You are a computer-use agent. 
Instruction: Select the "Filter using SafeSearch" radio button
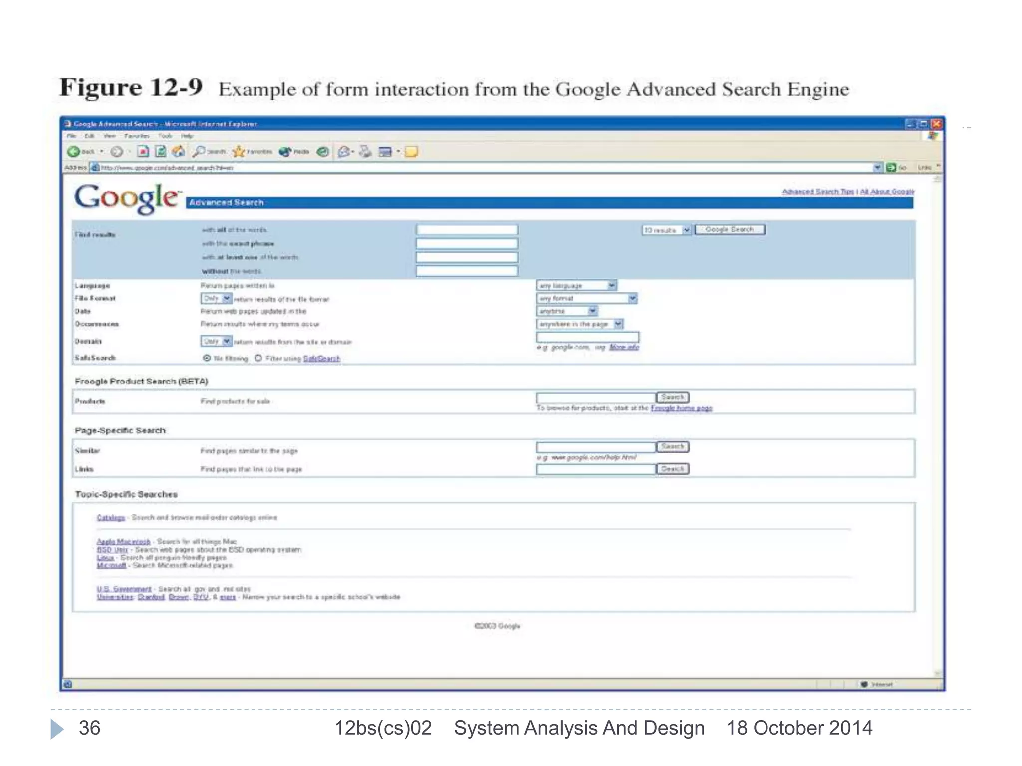pyautogui.click(x=258, y=358)
